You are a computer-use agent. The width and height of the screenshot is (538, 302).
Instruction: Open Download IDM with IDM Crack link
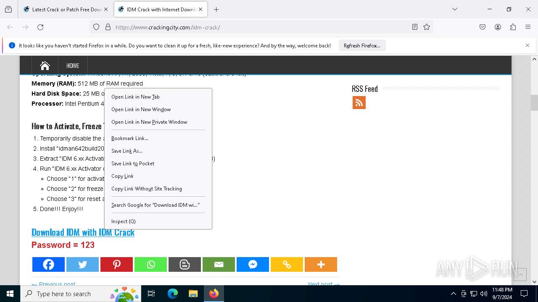[x=83, y=232]
